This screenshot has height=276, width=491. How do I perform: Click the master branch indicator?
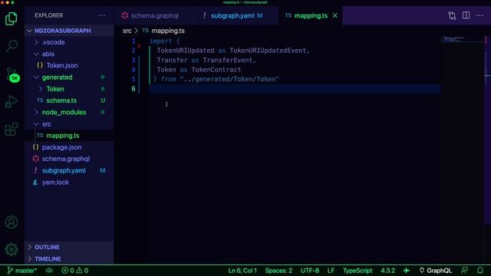pyautogui.click(x=22, y=271)
